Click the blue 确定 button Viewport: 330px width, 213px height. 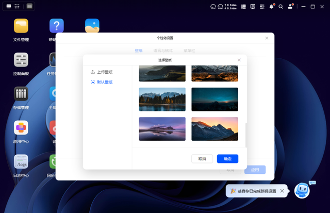227,159
